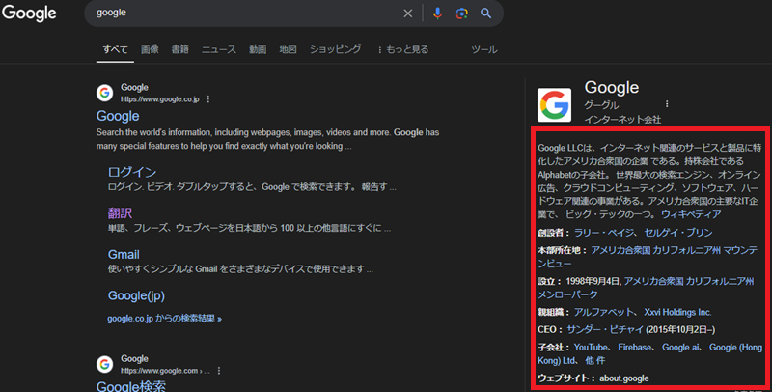
Task: Open the ショッピング tab
Action: [335, 49]
